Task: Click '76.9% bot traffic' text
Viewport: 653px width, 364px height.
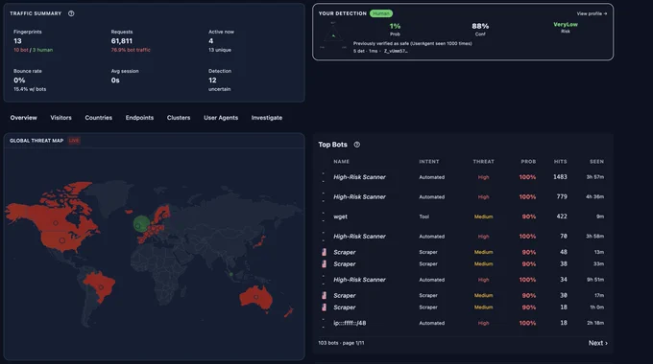Action: (x=131, y=50)
